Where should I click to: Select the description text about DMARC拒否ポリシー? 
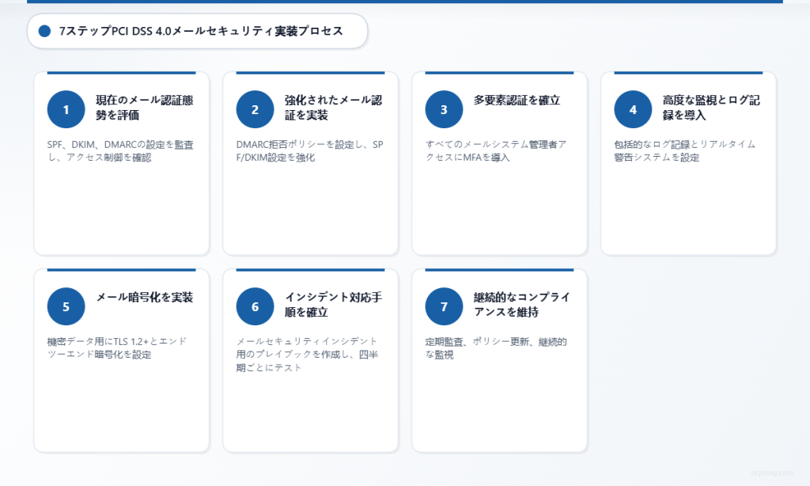(310, 150)
